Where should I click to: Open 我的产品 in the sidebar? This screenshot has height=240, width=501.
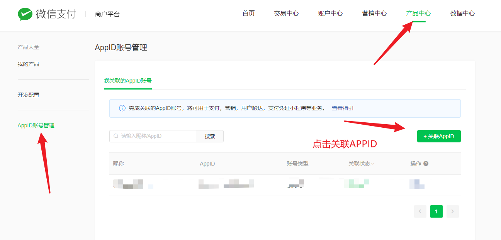28,64
